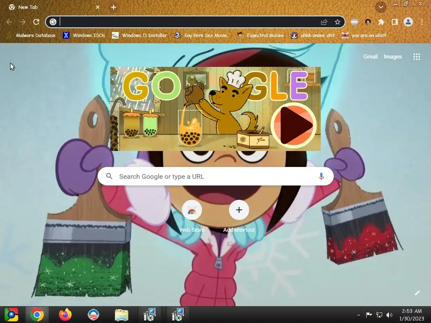Start voice search with the microphone
431x323 pixels.
(x=321, y=176)
